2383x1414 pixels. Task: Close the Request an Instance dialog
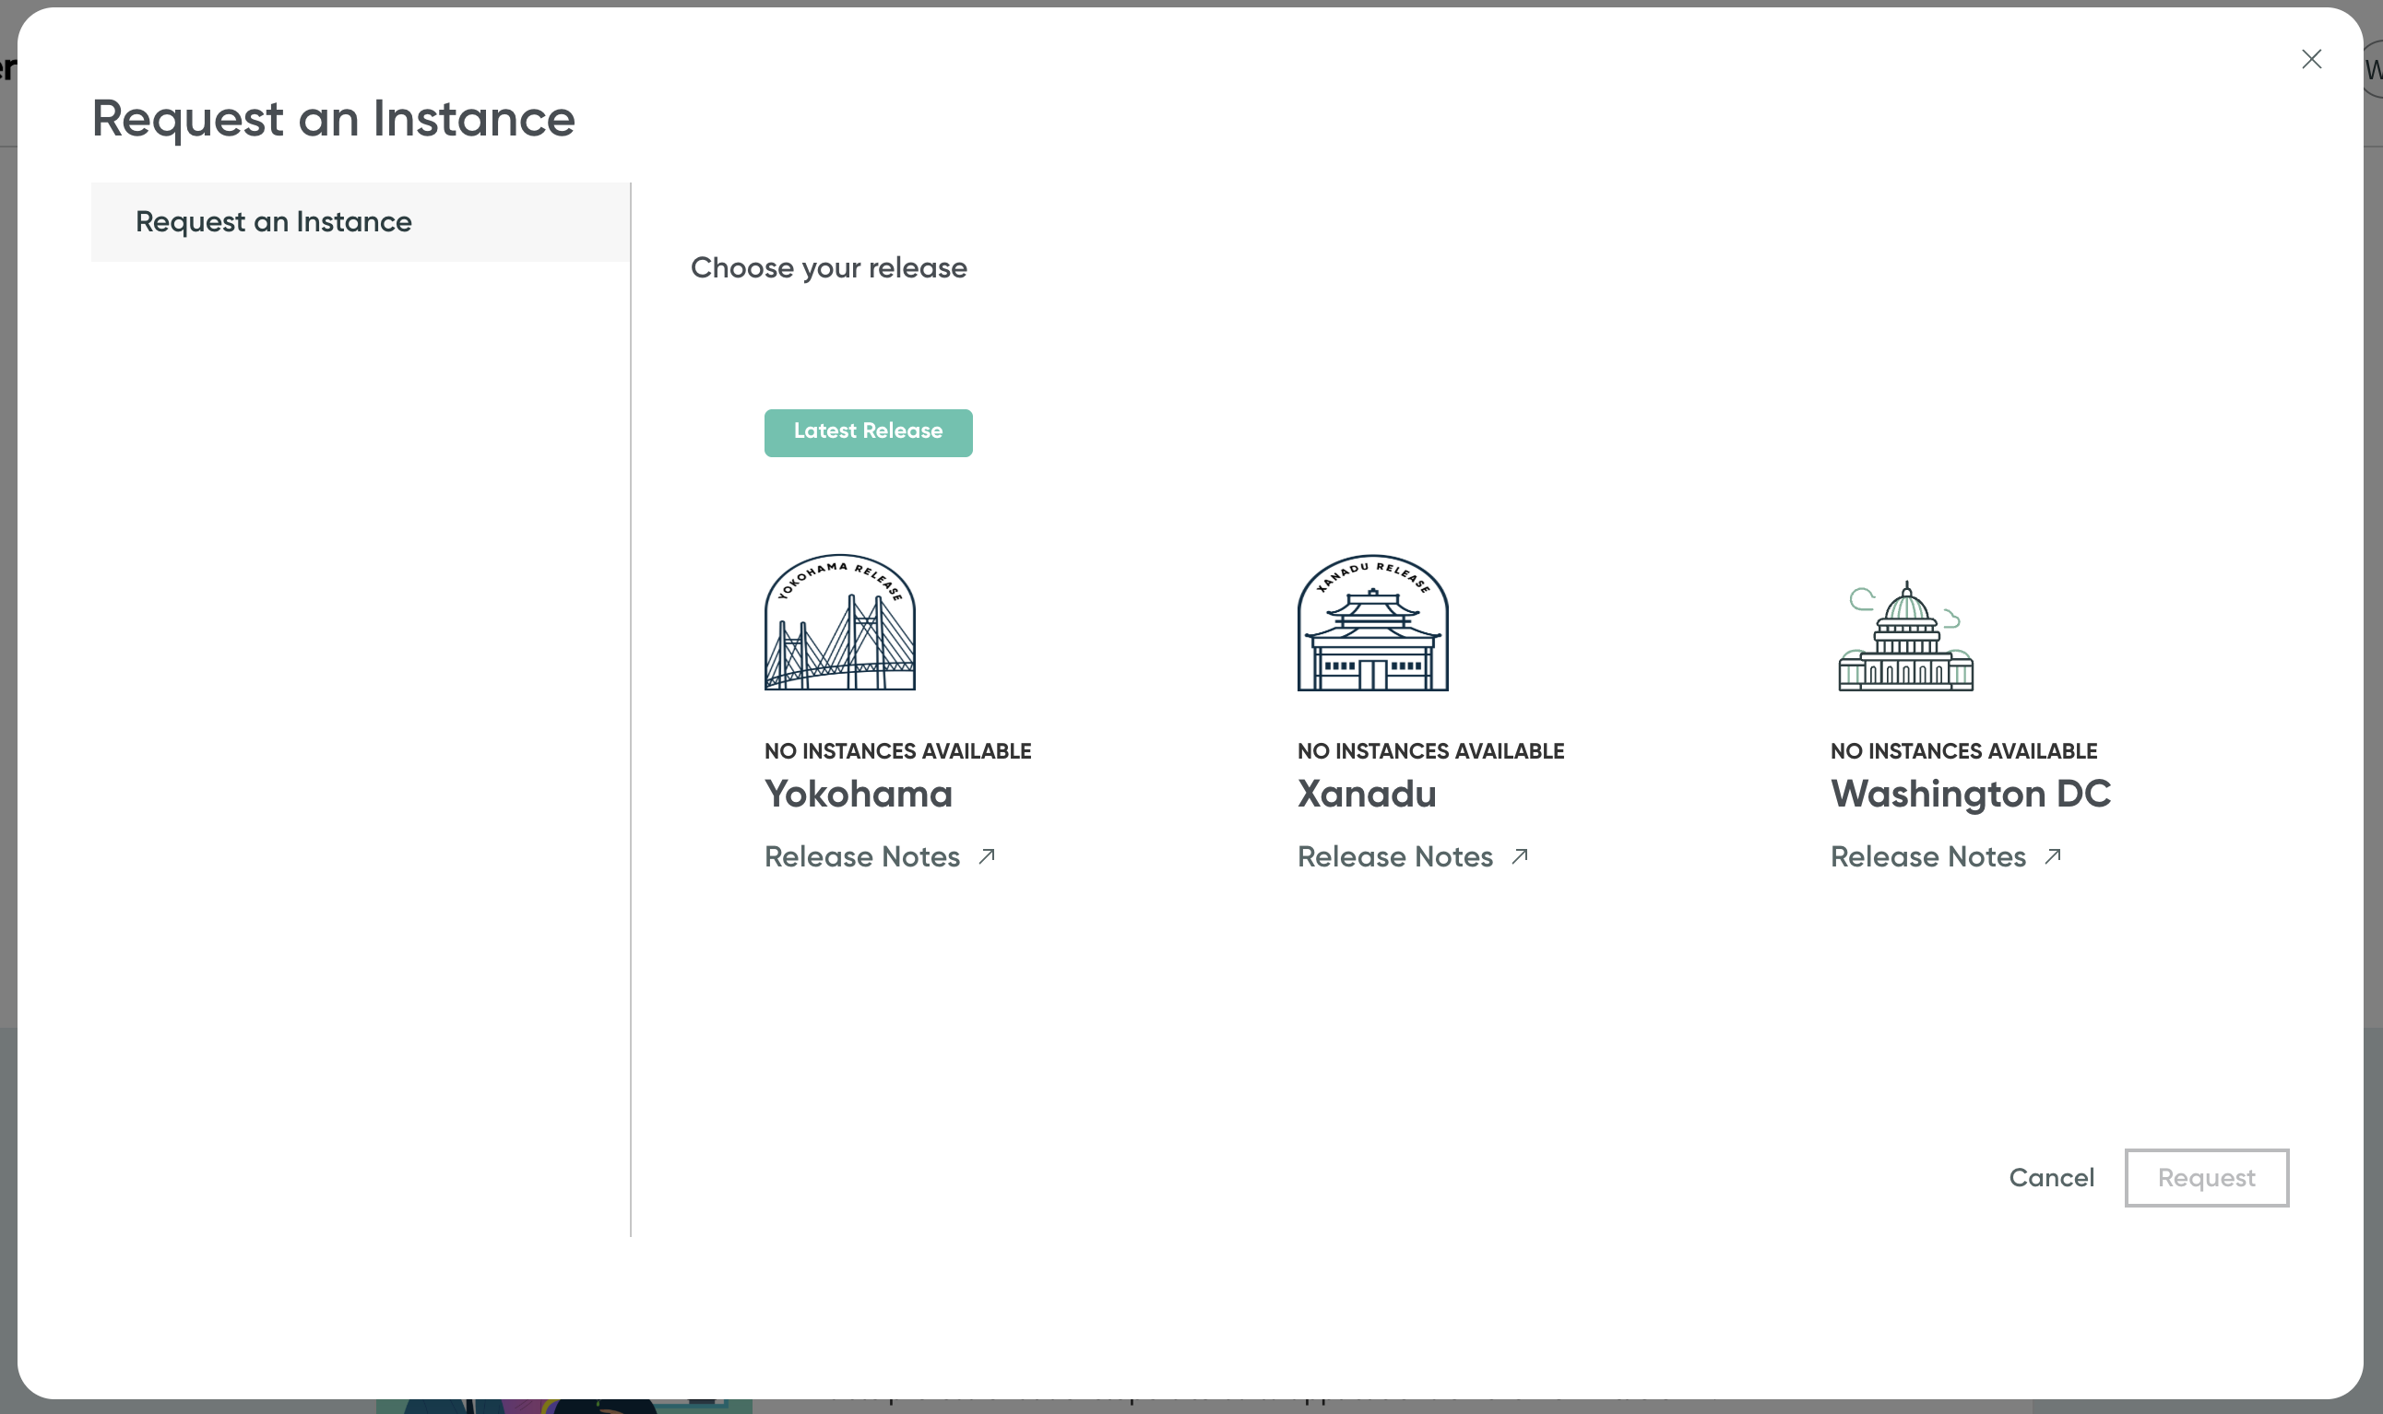[2310, 59]
